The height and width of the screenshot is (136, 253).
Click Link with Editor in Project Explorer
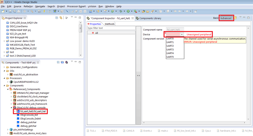61,18
